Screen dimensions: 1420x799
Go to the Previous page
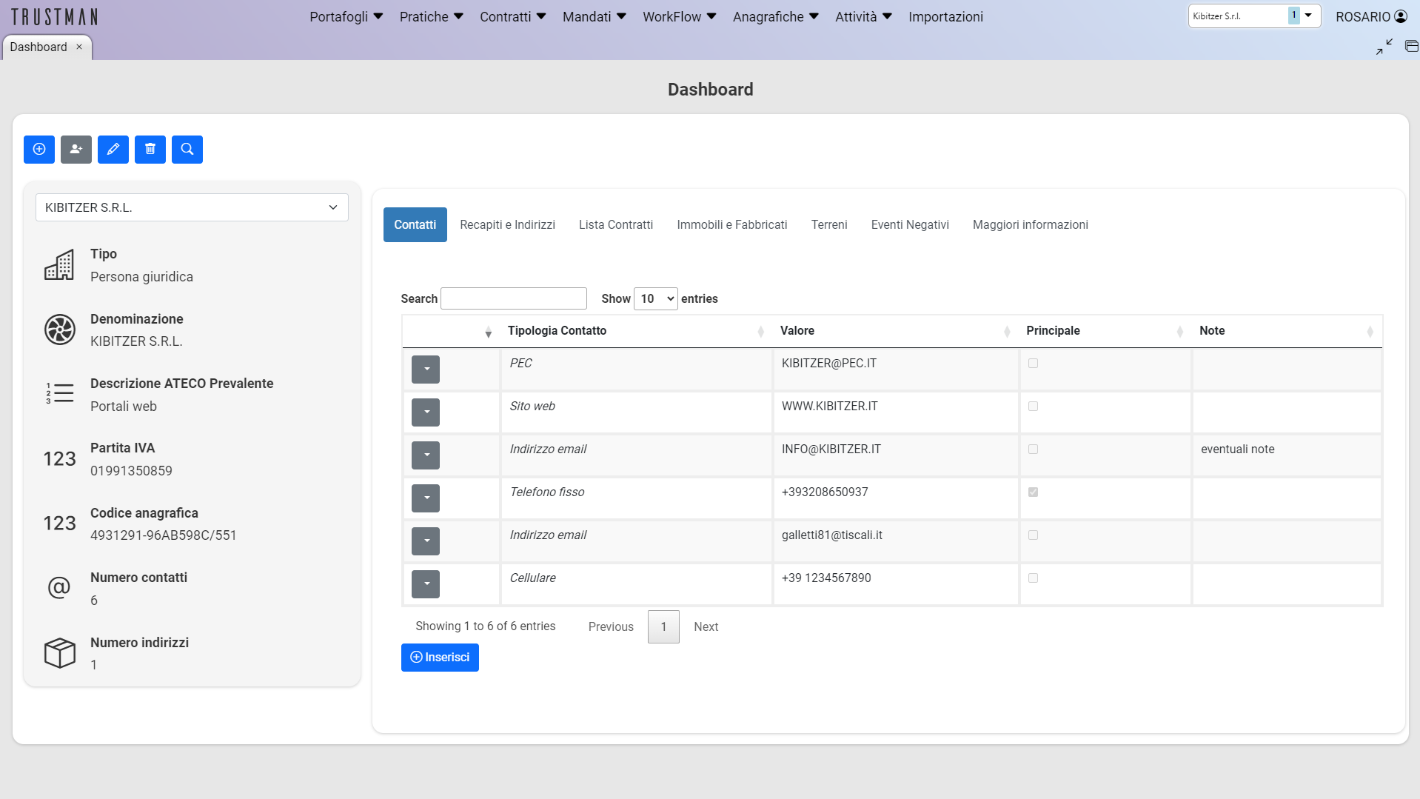[x=611, y=627]
